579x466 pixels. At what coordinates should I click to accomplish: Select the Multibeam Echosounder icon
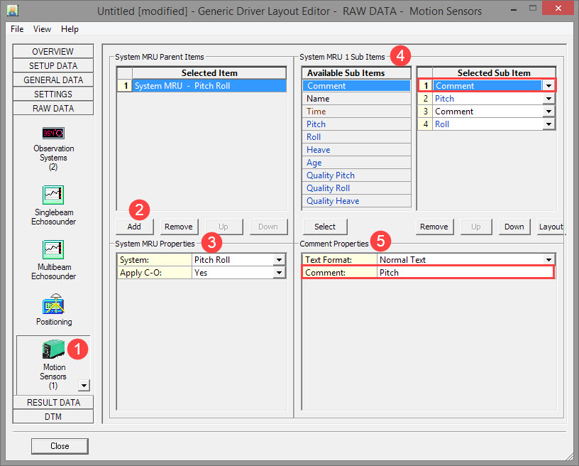pos(53,250)
